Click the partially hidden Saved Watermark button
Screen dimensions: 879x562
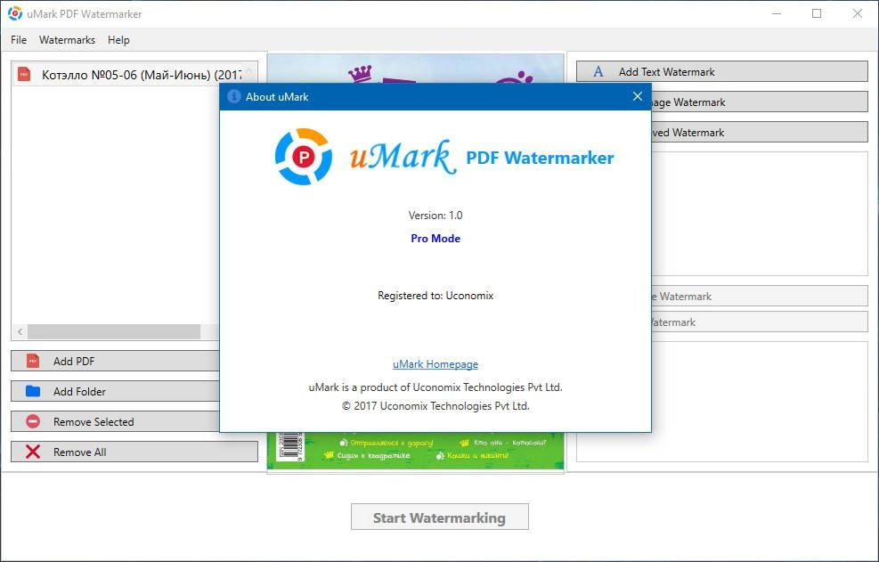(760, 133)
